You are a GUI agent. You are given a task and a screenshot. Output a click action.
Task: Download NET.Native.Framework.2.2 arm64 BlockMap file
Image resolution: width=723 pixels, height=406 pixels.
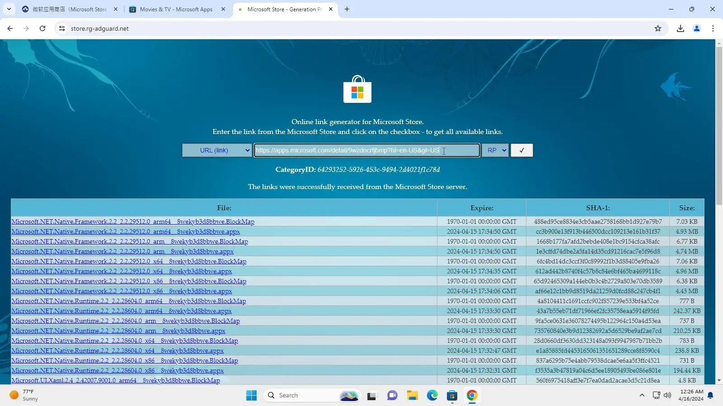pos(133,221)
